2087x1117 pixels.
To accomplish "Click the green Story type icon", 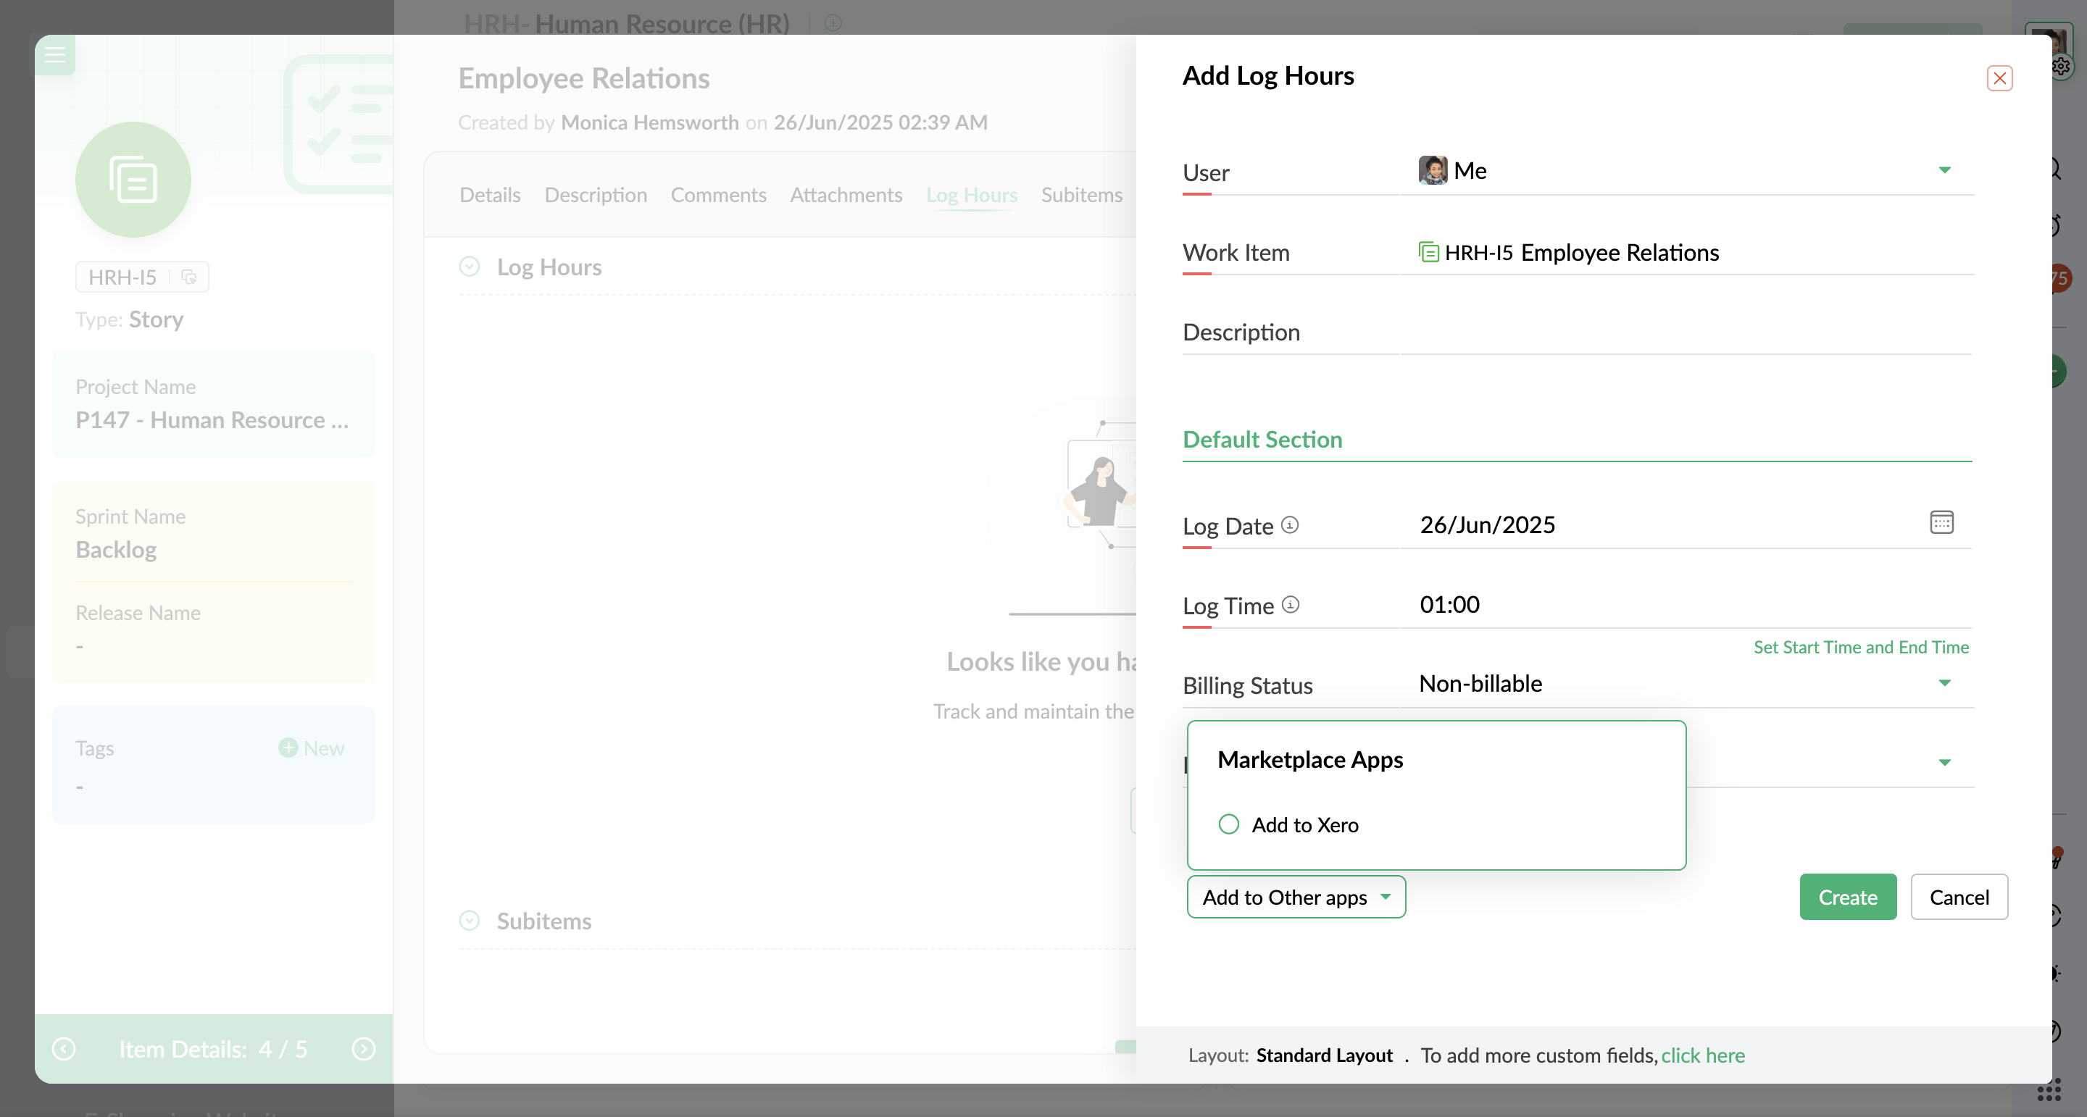I will coord(133,179).
